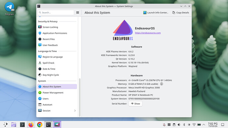This screenshot has height=128, width=228.
Task: Open Day-Night Cycle settings
Action: [x=57, y=75]
